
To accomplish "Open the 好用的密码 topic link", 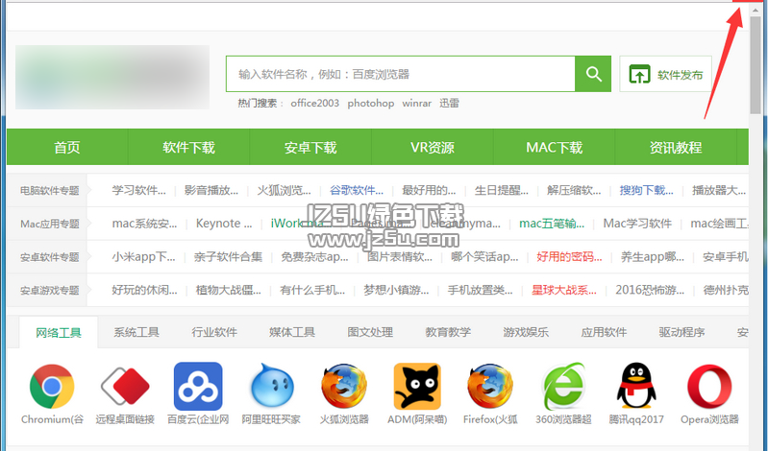I will 569,257.
